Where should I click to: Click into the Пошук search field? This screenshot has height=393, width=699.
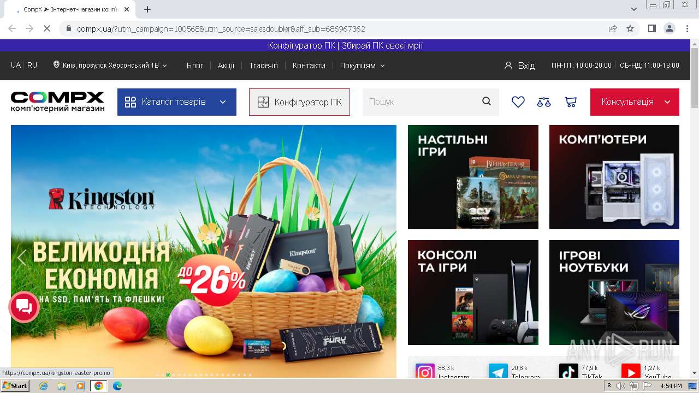pos(420,102)
